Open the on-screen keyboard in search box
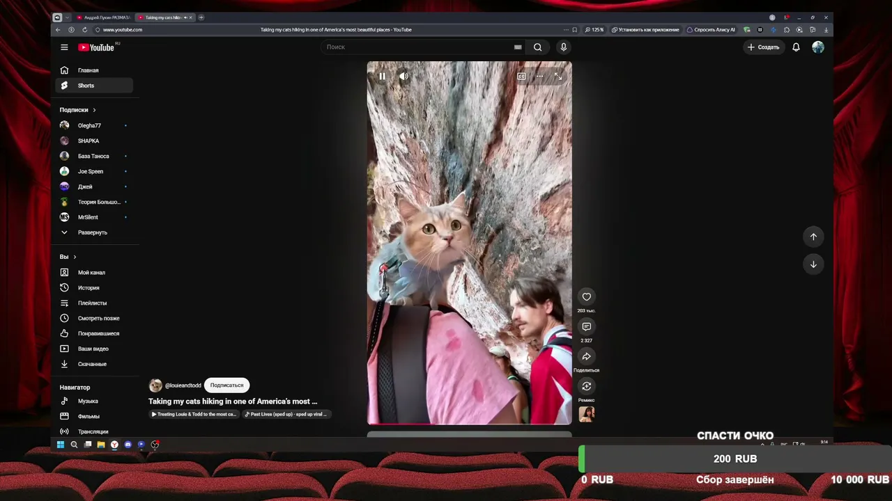Image resolution: width=892 pixels, height=501 pixels. click(518, 47)
